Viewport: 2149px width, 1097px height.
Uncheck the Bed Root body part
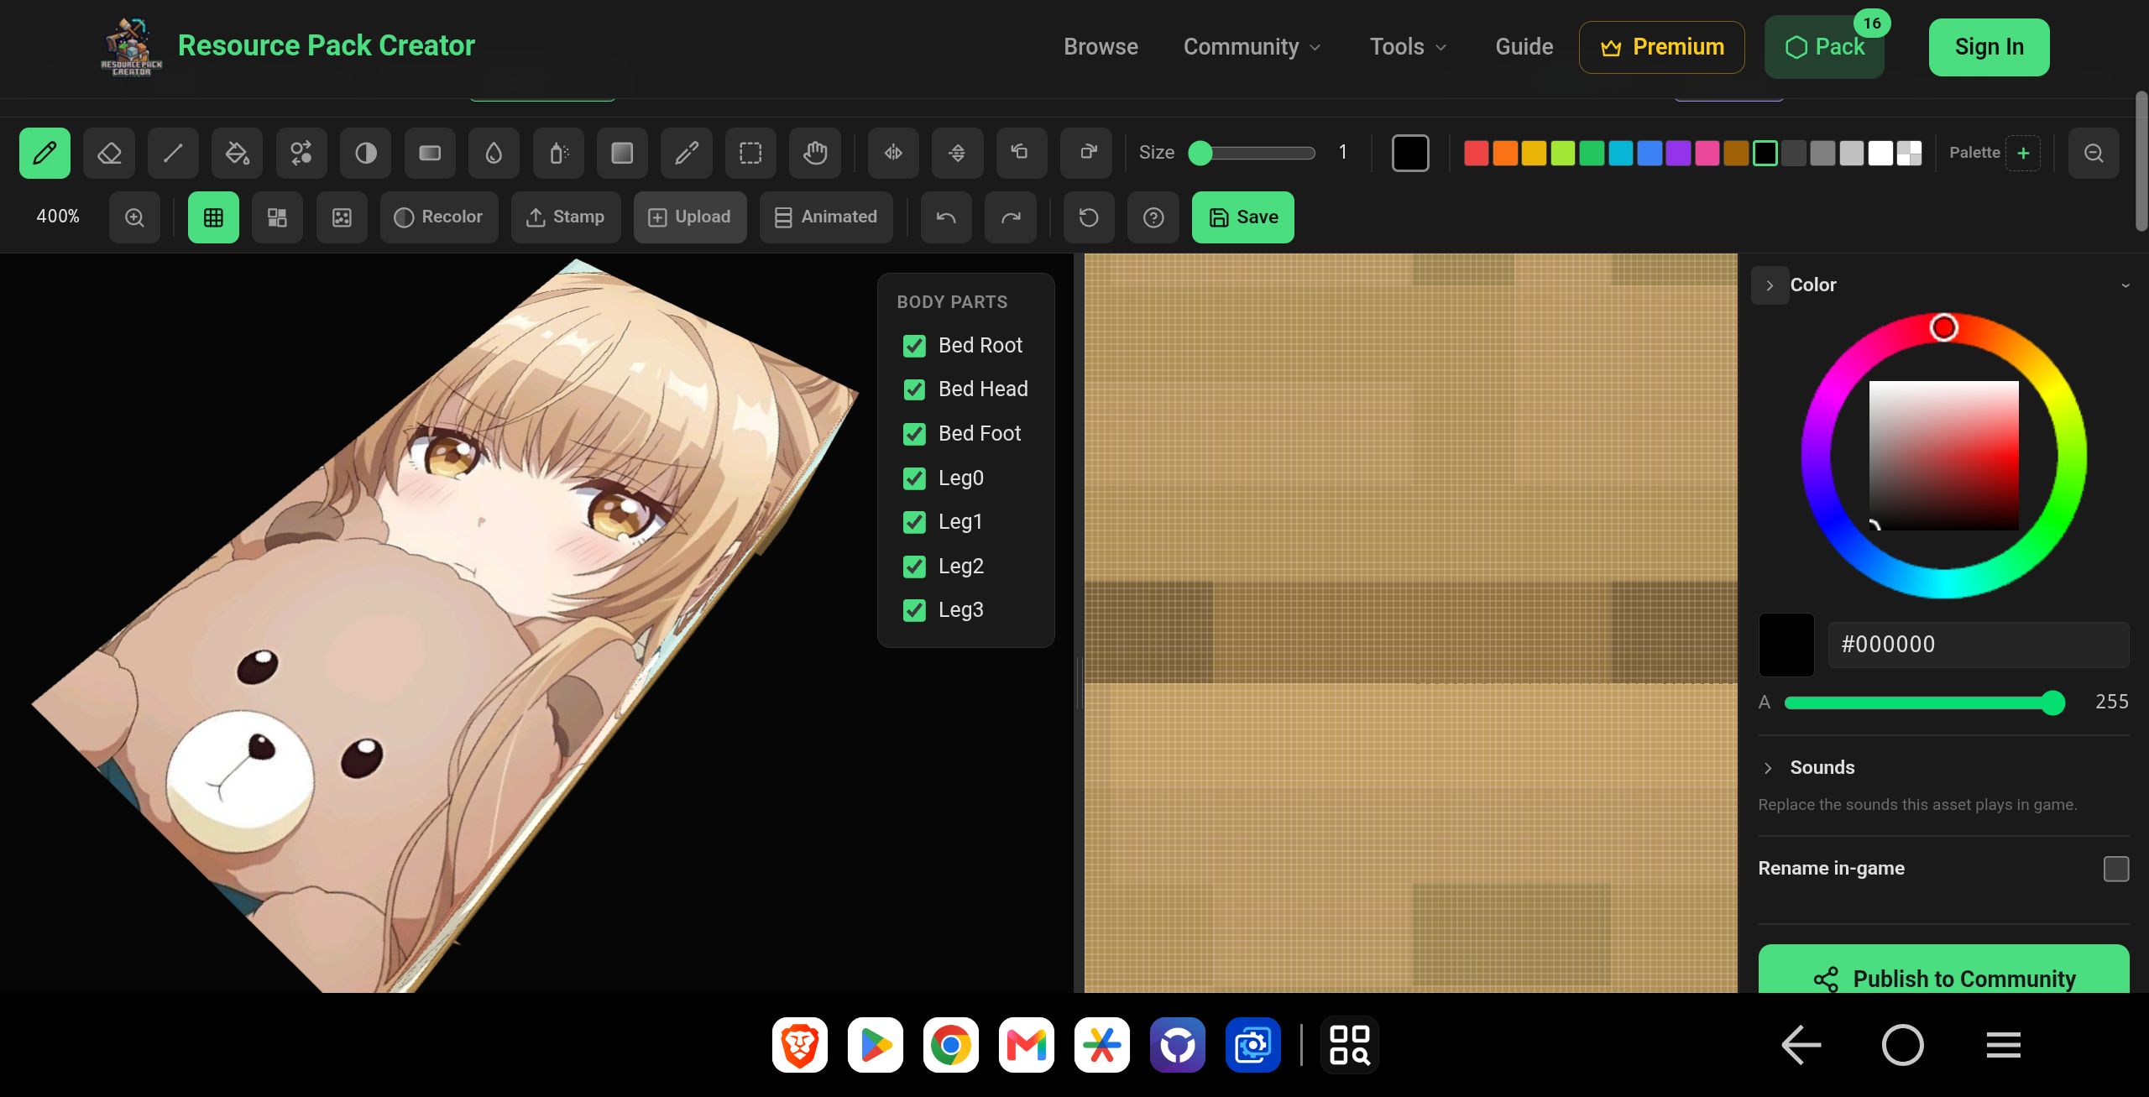[x=914, y=346]
